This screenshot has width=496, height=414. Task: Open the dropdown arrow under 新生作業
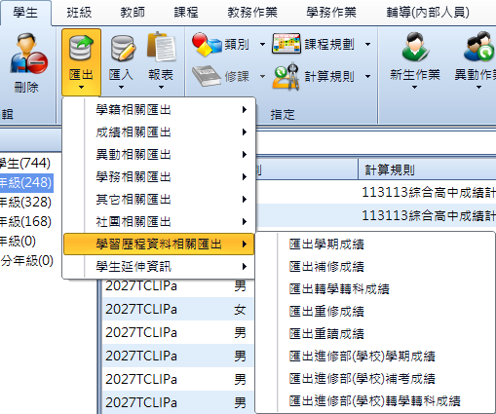[x=414, y=87]
